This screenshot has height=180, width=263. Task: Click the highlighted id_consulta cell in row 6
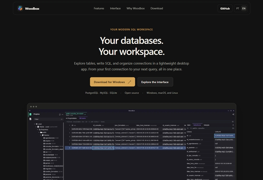103,148
